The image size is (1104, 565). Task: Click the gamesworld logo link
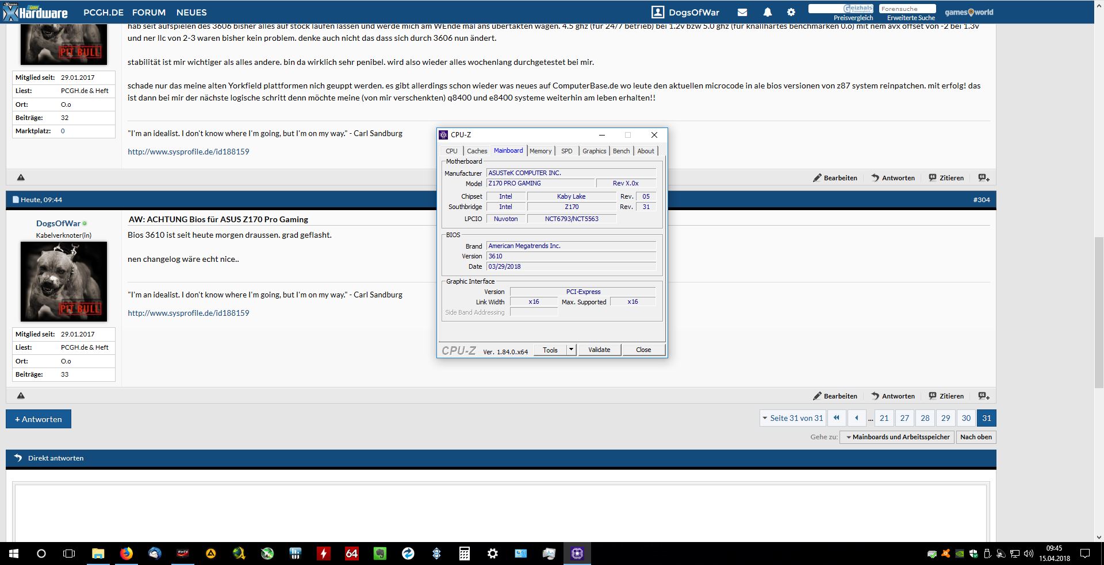pyautogui.click(x=969, y=12)
